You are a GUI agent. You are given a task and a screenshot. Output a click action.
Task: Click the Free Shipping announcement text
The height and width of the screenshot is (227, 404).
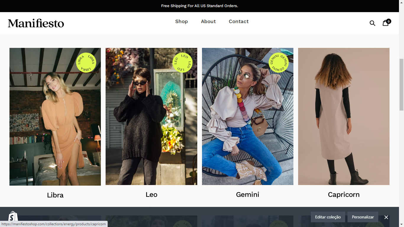(x=200, y=6)
